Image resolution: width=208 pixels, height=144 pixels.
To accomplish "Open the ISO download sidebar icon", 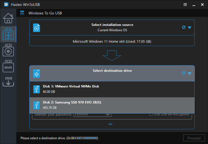I will tap(8, 82).
